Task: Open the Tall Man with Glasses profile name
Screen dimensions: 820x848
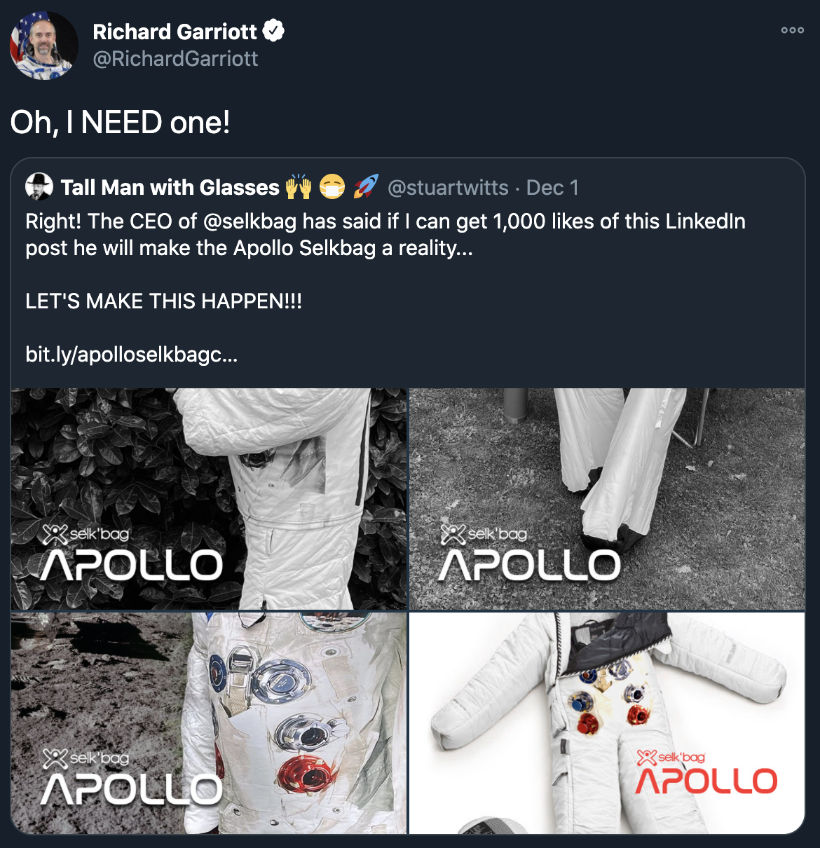Action: click(170, 188)
